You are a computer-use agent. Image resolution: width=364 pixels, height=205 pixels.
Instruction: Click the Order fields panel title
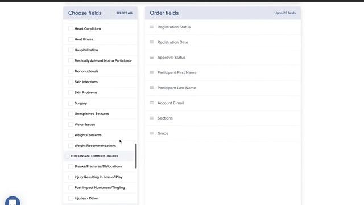[164, 13]
